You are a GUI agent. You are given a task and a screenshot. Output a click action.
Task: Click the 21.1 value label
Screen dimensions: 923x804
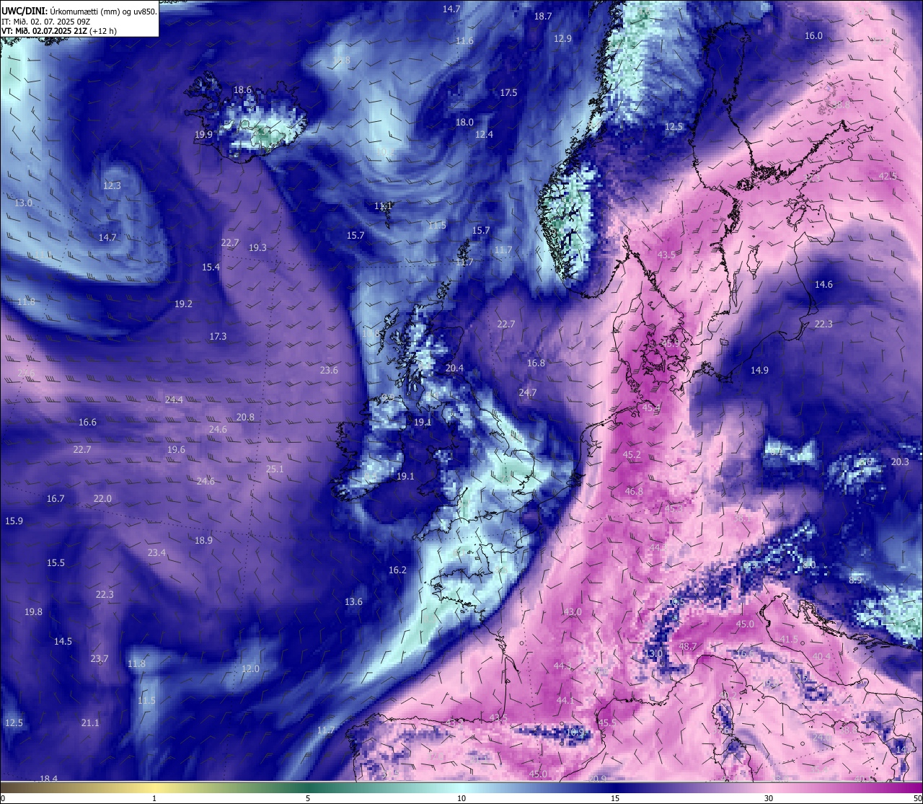[x=90, y=723]
